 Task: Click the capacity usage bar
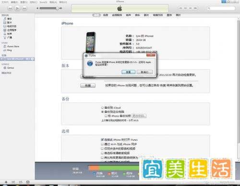pos(114,168)
